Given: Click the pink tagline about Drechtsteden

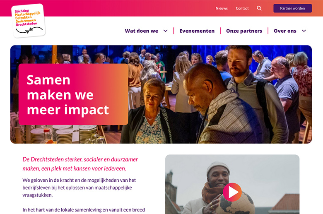Looking at the screenshot, I should click(x=80, y=164).
